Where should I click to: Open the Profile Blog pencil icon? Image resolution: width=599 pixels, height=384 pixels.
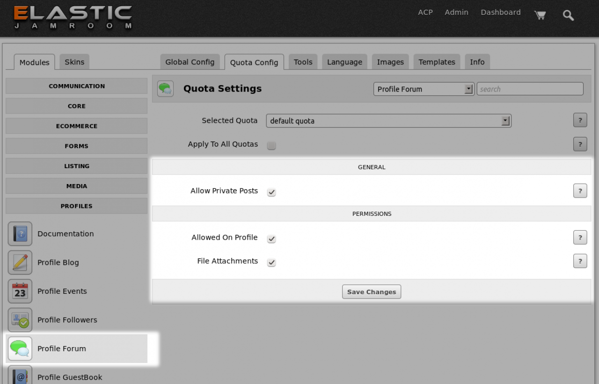pos(20,263)
